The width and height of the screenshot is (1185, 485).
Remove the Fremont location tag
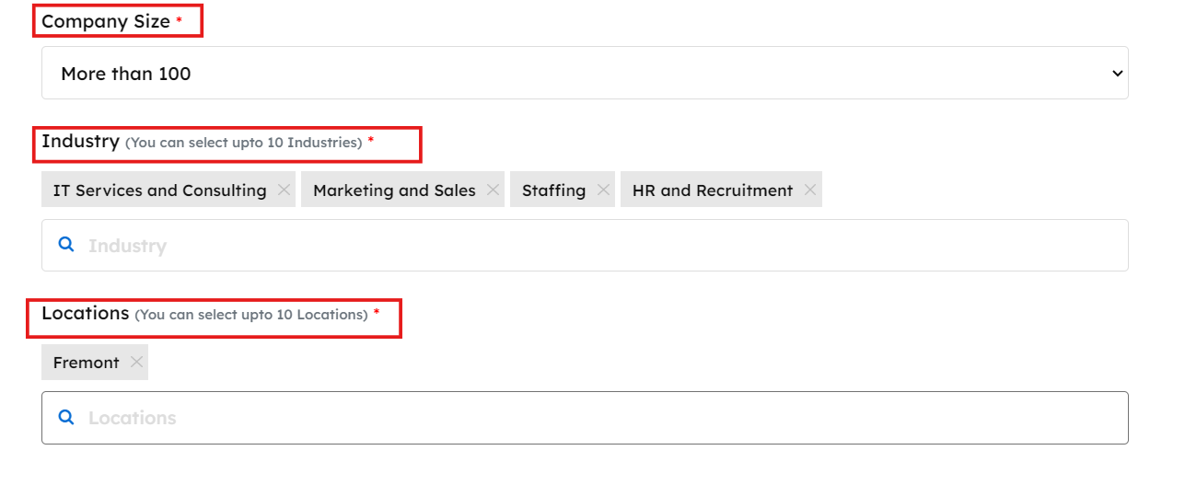(136, 362)
